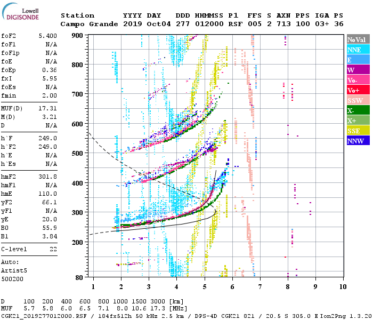This screenshot has width=373, height=320.
Task: Click the year 2019 in header
Action: (133, 24)
